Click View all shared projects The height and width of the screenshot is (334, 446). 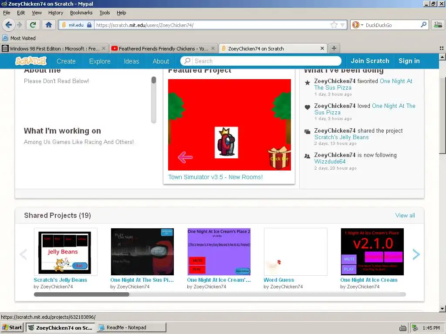coord(405,215)
